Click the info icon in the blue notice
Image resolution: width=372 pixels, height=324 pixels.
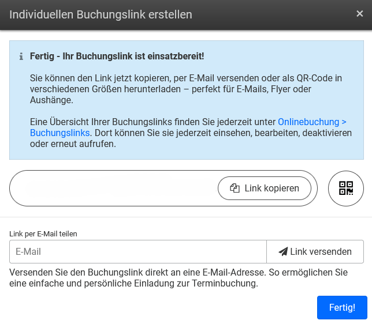[21, 56]
